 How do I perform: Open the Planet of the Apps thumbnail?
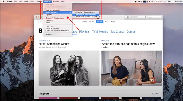click(132, 68)
